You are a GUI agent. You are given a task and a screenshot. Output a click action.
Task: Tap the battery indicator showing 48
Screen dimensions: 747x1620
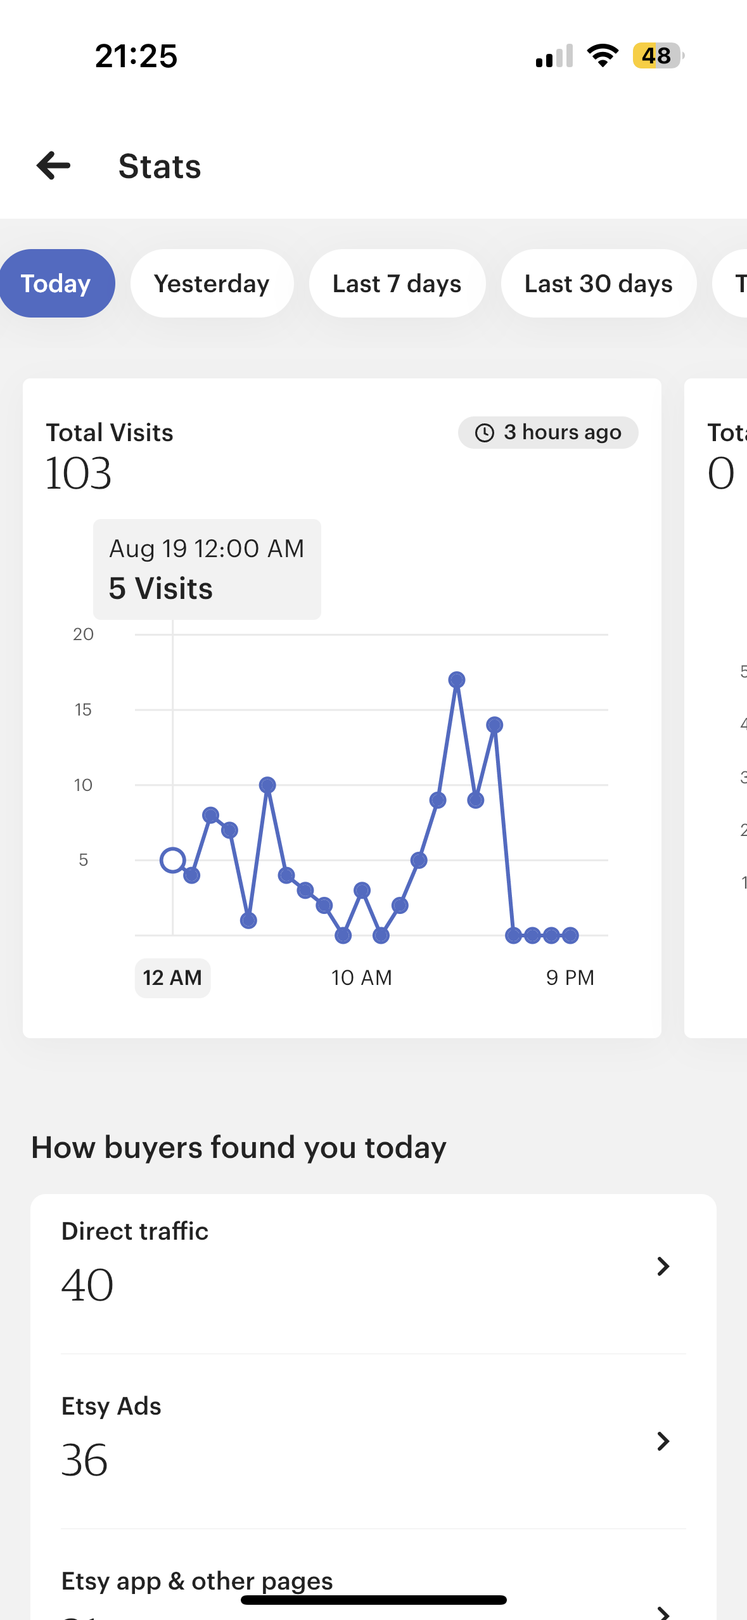[x=658, y=56]
